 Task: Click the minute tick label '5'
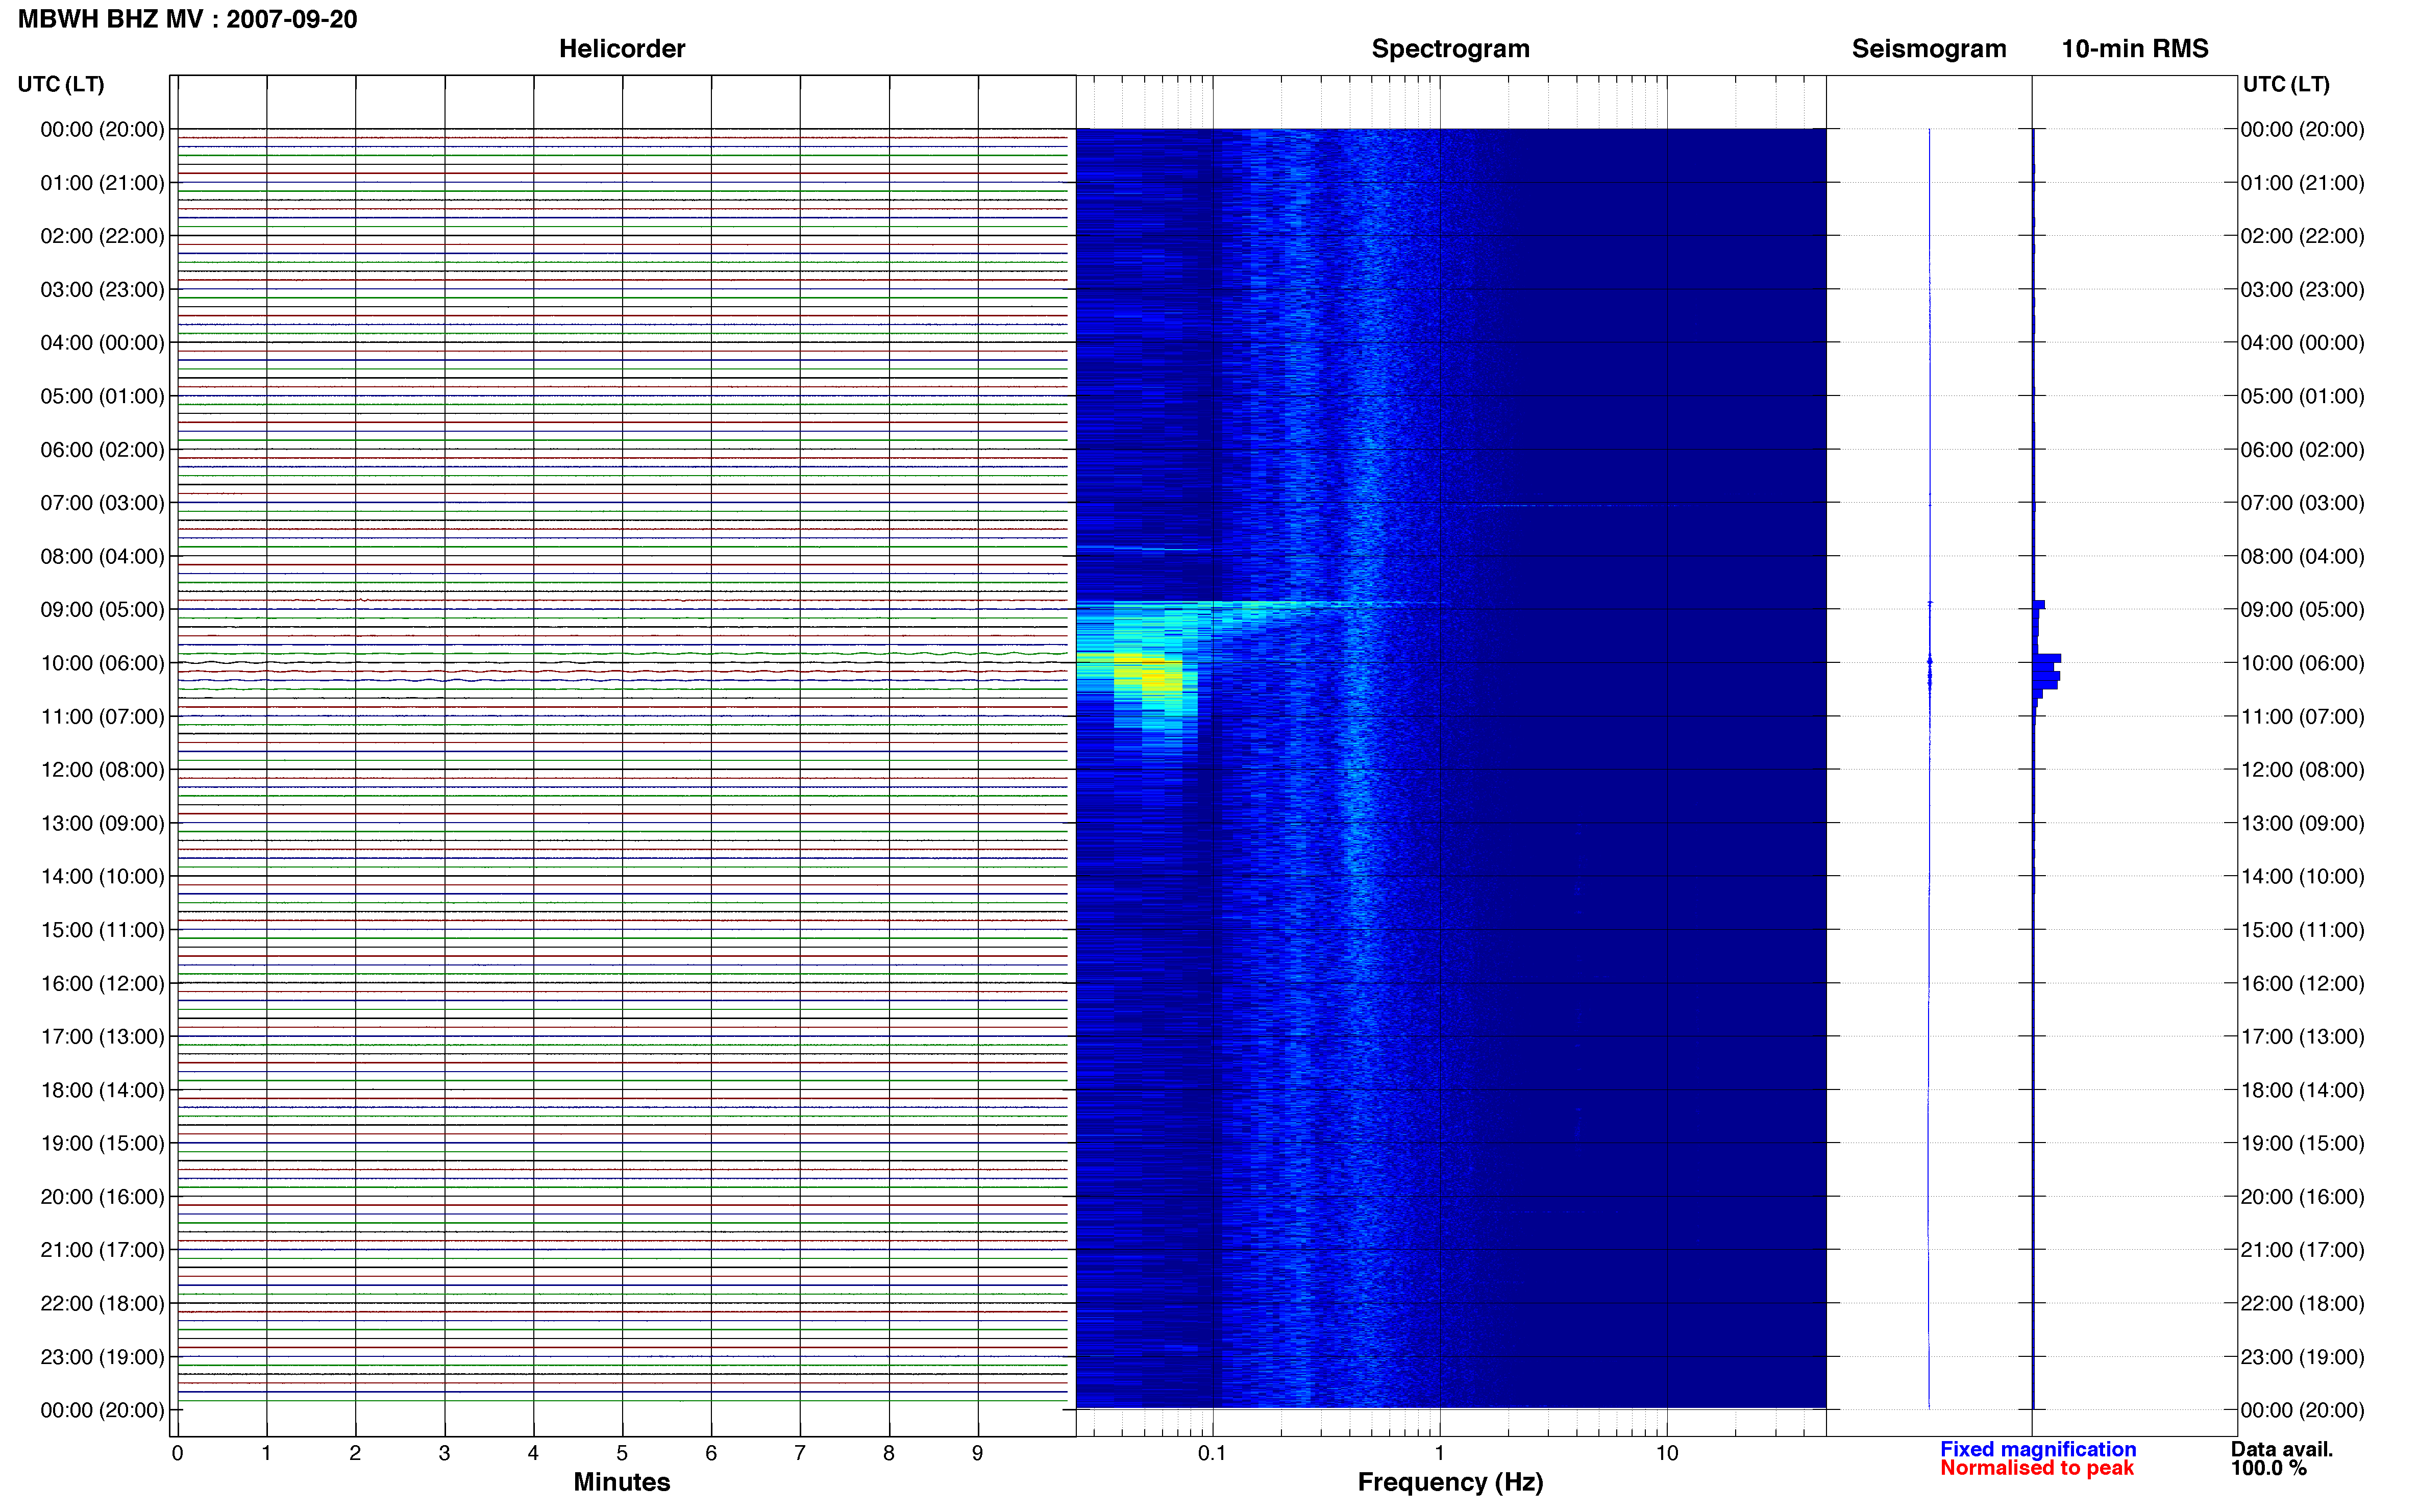(622, 1453)
